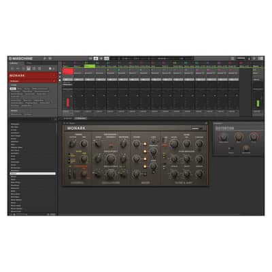The image size is (272, 272).
Task: Select the highlighted preset row in results list
Action: (33, 173)
